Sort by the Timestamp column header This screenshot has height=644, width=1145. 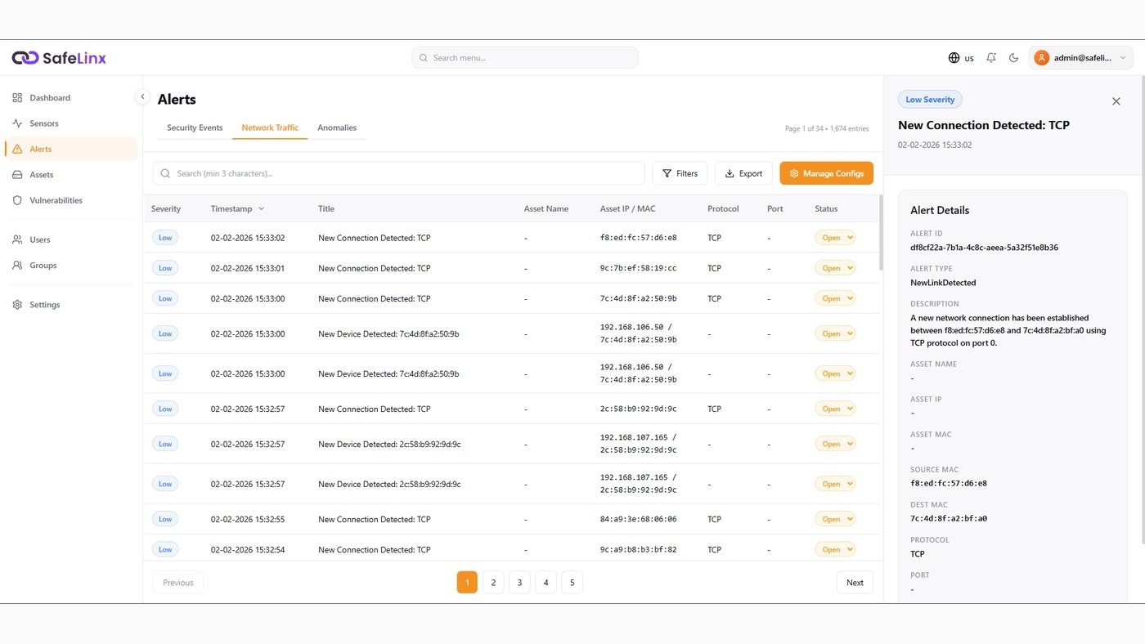pyautogui.click(x=237, y=208)
